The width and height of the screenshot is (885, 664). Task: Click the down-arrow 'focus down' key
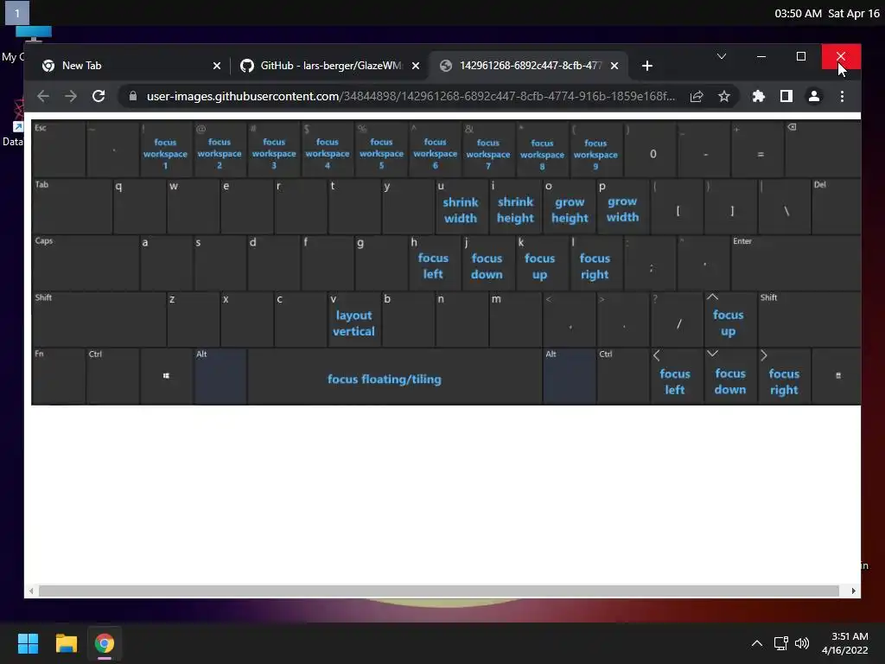coord(729,377)
